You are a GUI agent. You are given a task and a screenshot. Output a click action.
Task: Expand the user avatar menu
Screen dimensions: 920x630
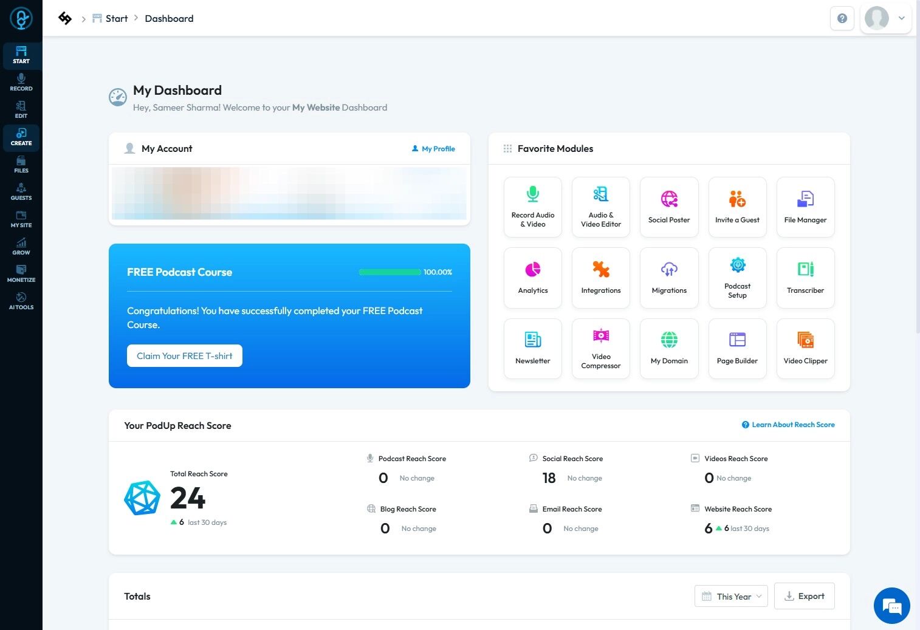(x=886, y=18)
